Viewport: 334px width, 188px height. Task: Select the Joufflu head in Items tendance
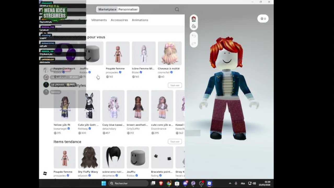[138, 157]
